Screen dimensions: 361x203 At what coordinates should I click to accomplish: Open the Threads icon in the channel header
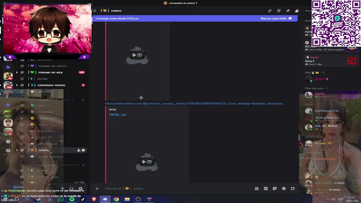tap(270, 11)
